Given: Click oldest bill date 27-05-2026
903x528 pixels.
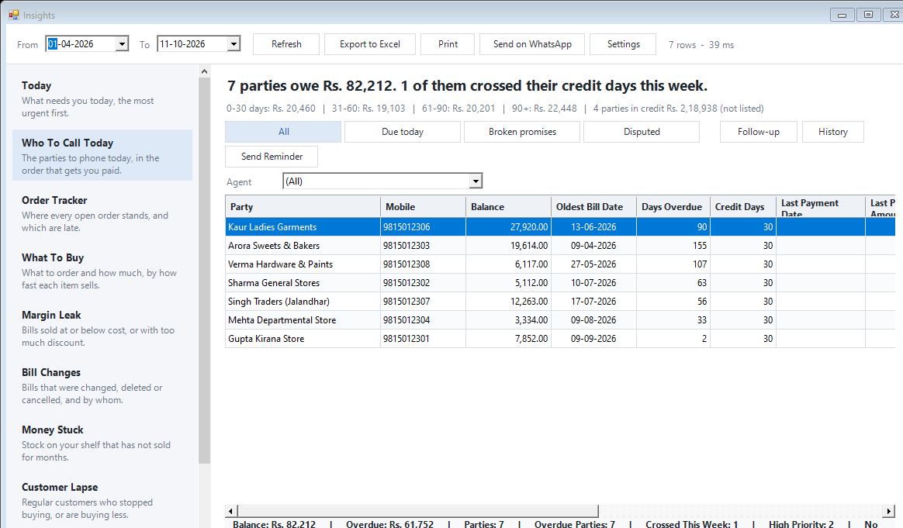Looking at the screenshot, I should (593, 264).
